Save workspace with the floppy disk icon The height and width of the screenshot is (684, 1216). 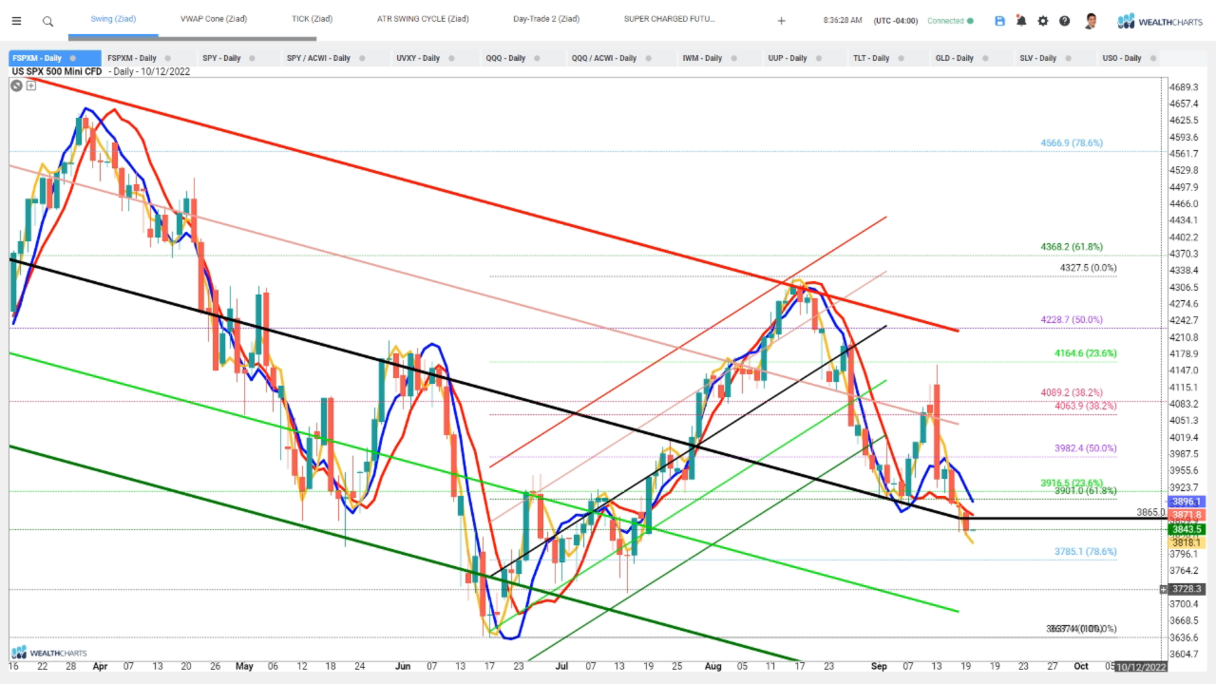[999, 21]
